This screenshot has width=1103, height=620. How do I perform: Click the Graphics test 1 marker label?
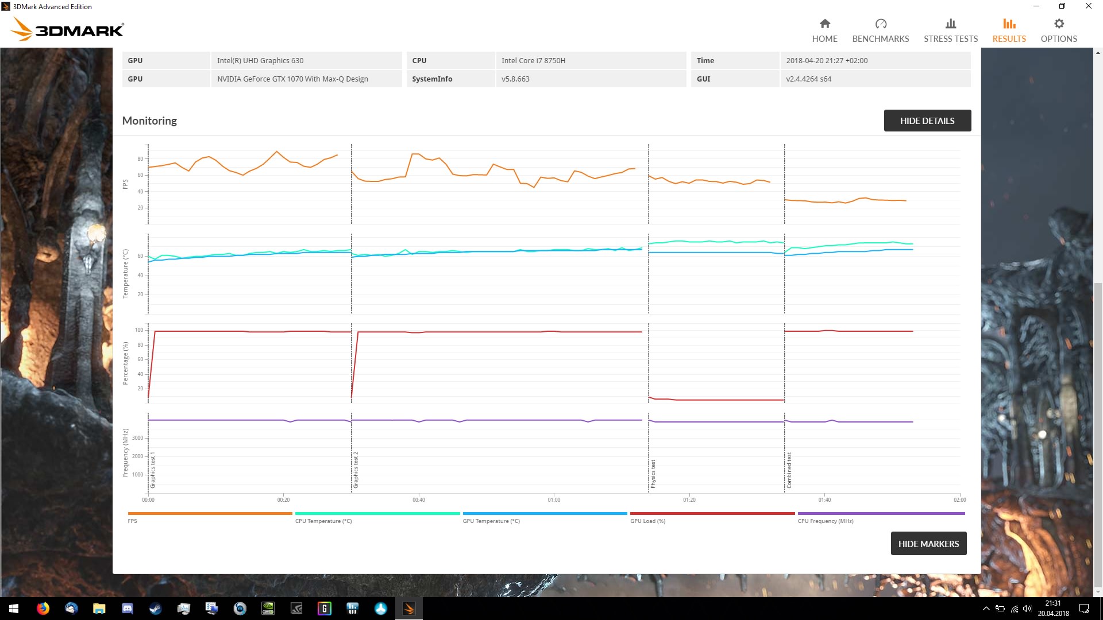[153, 470]
